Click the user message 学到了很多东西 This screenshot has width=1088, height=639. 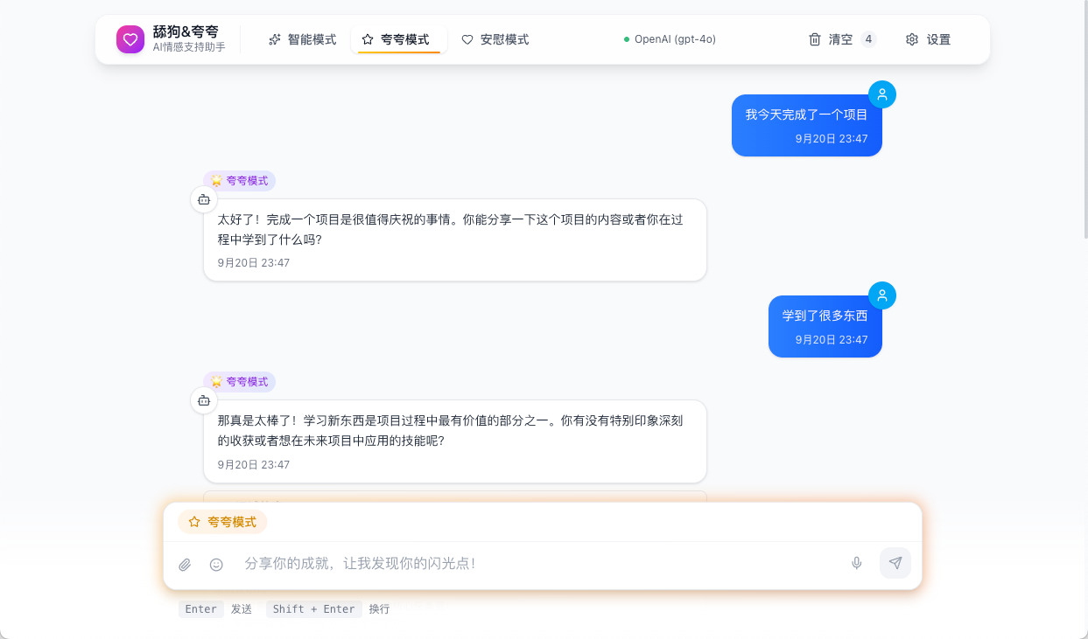click(825, 316)
